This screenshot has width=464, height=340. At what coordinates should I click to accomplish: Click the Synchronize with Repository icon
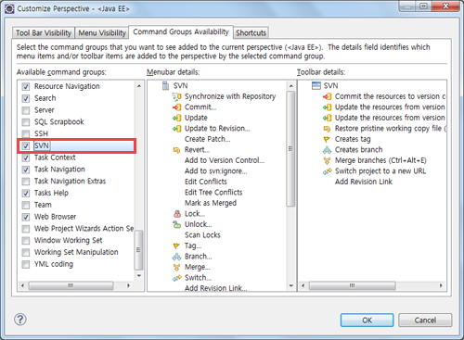[176, 97]
